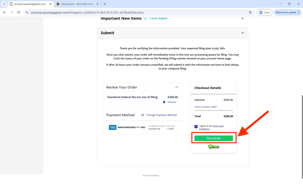Expand the Important New Items section
The width and height of the screenshot is (303, 189).
242,18
